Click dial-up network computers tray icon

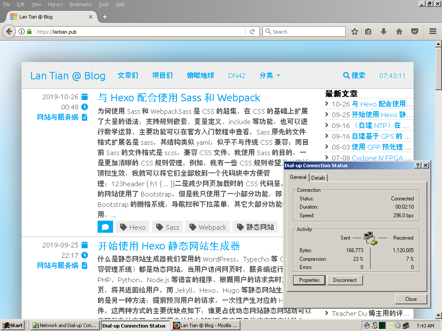[x=406, y=325]
